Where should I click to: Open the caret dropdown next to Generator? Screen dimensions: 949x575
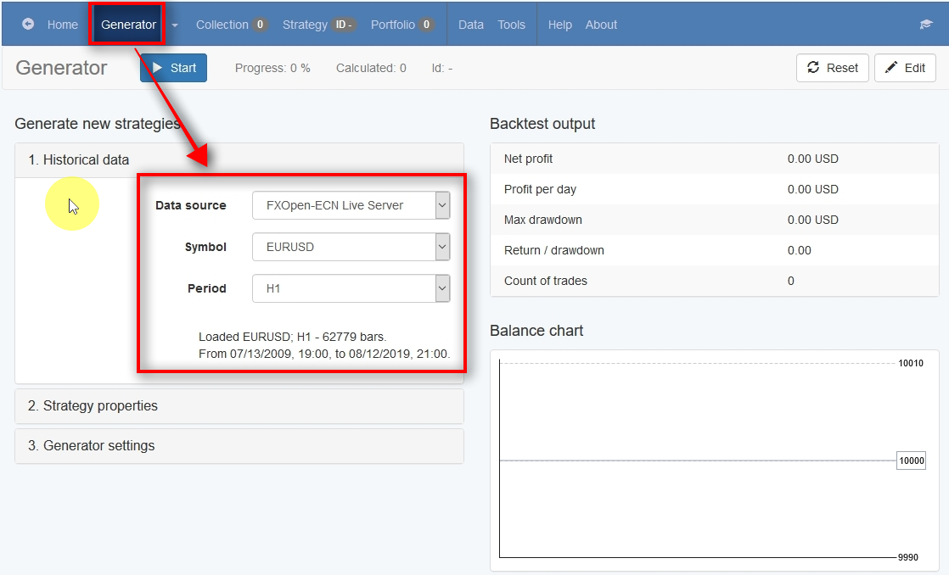point(175,25)
